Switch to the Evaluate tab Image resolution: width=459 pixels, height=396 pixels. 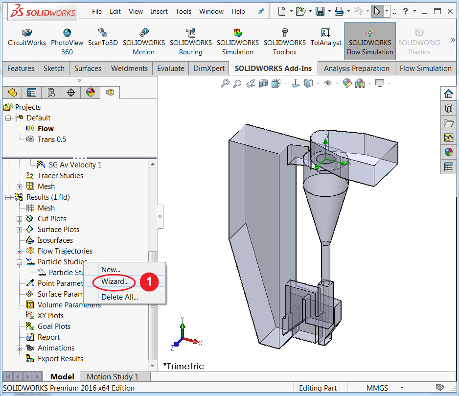coord(171,69)
